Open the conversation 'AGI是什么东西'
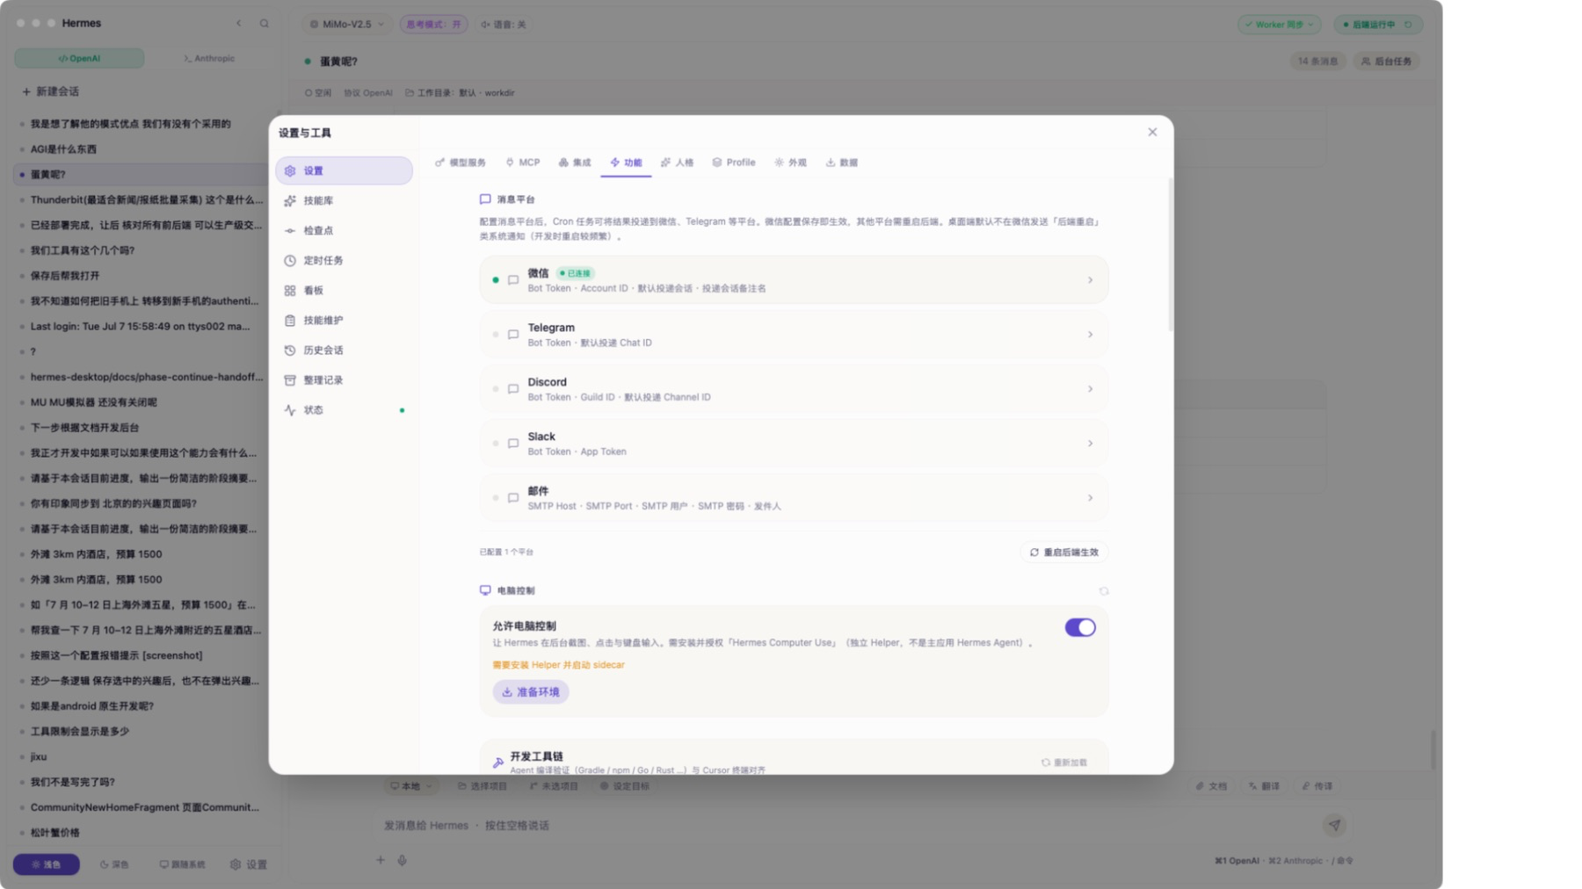Image resolution: width=1582 pixels, height=889 pixels. click(141, 149)
